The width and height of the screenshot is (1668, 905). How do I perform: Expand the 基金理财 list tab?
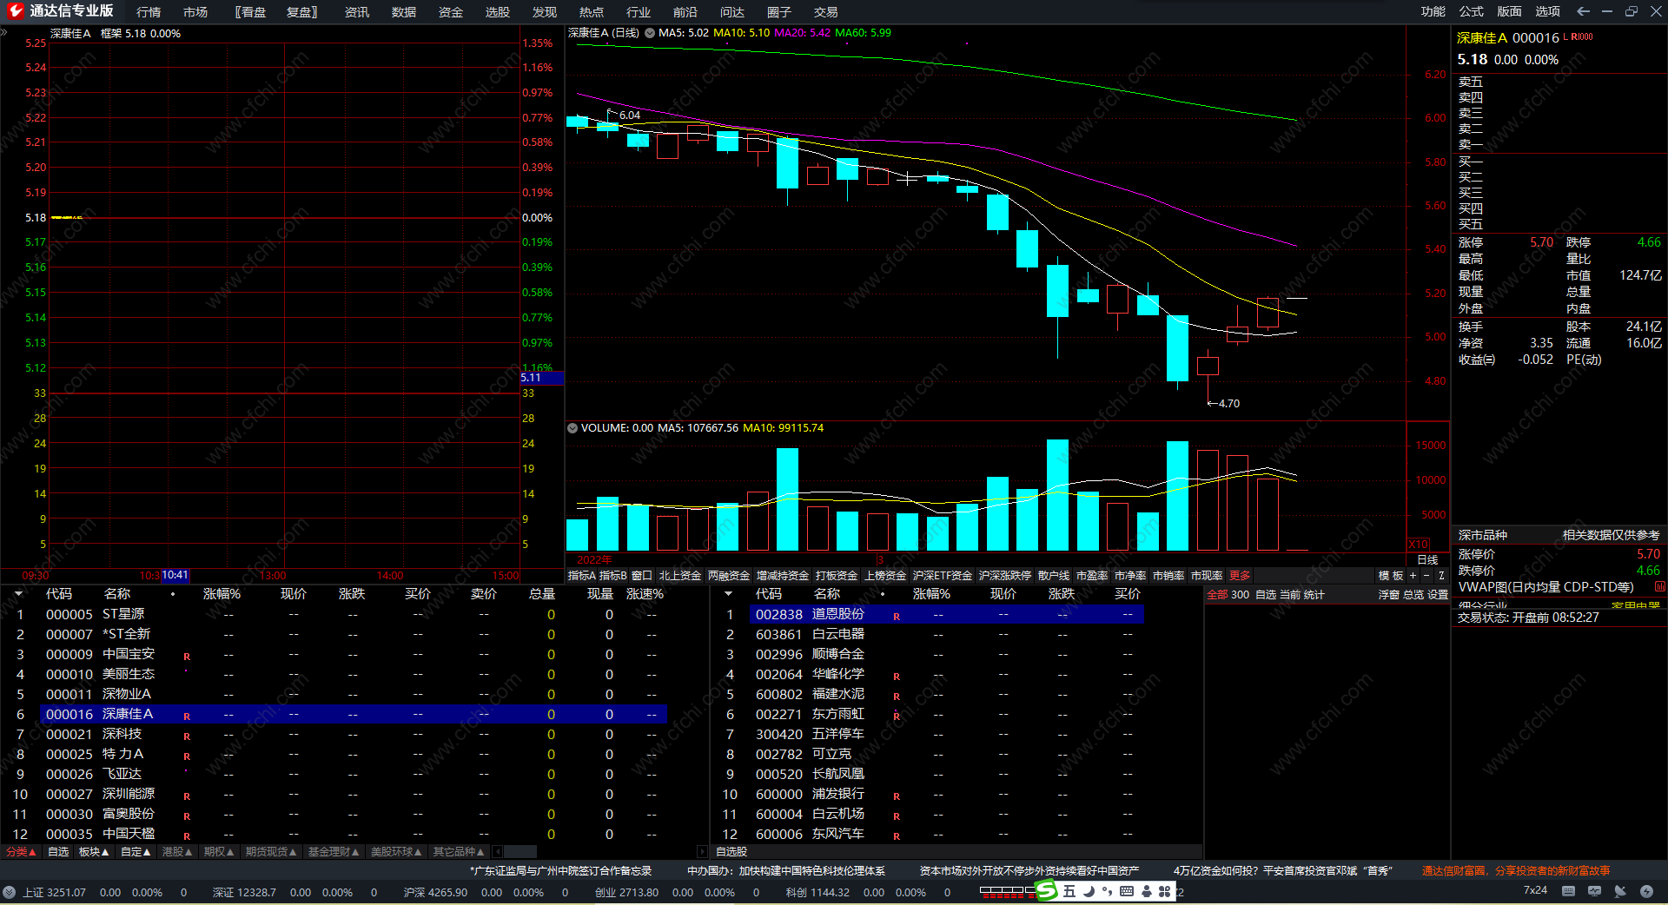[x=334, y=852]
